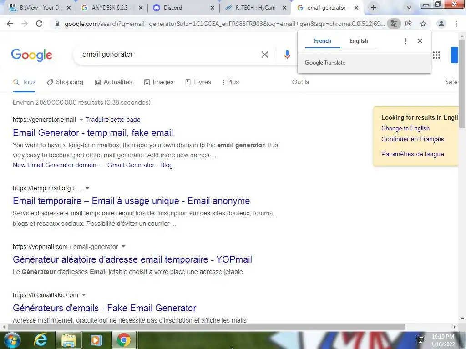Select French in translate popup
The height and width of the screenshot is (349, 466).
323,41
